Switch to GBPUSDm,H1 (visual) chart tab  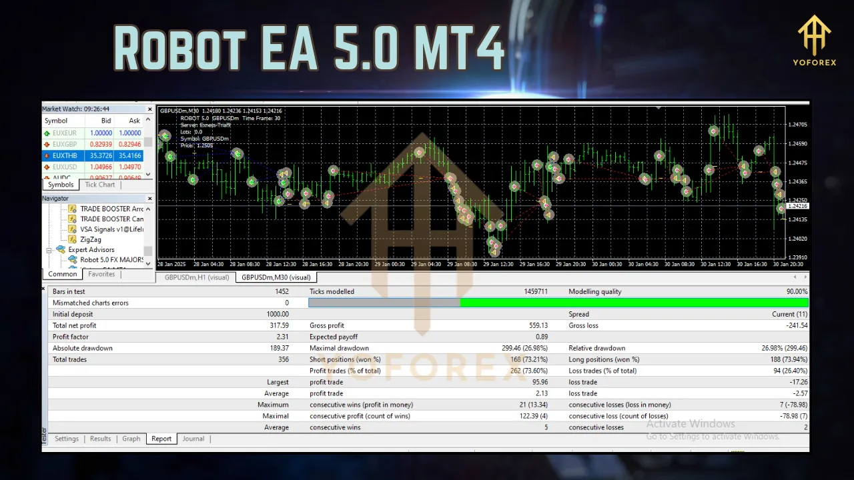click(197, 277)
